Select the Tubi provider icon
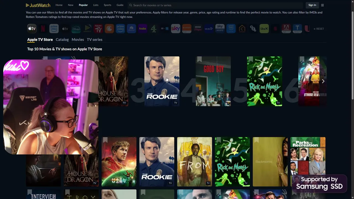 142,28
